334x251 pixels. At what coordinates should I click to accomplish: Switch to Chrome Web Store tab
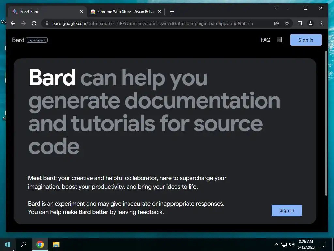(x=126, y=12)
